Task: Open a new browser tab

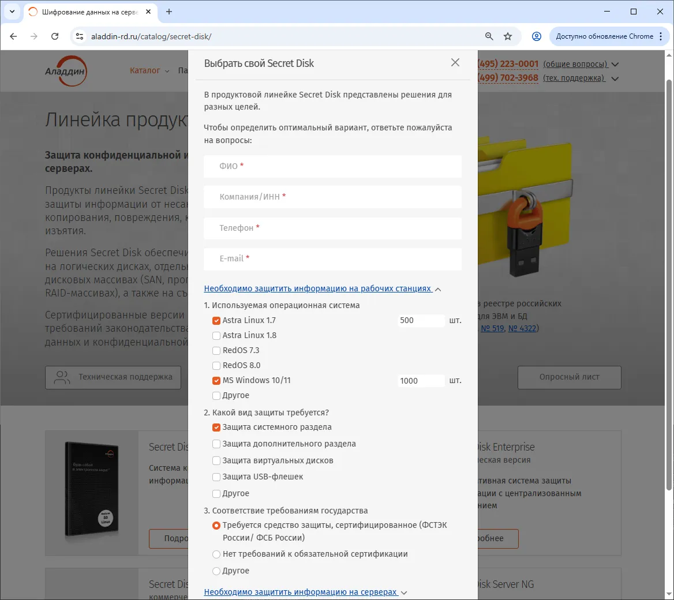Action: (x=169, y=12)
